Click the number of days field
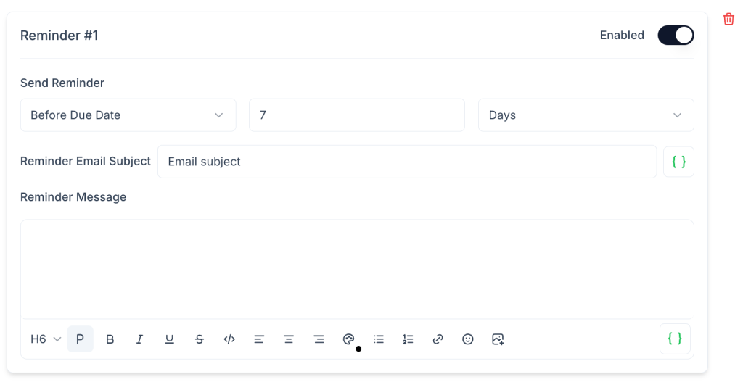Viewport: 743px width, 390px height. point(356,115)
